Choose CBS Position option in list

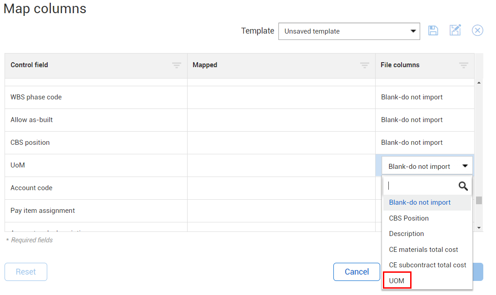pos(409,218)
